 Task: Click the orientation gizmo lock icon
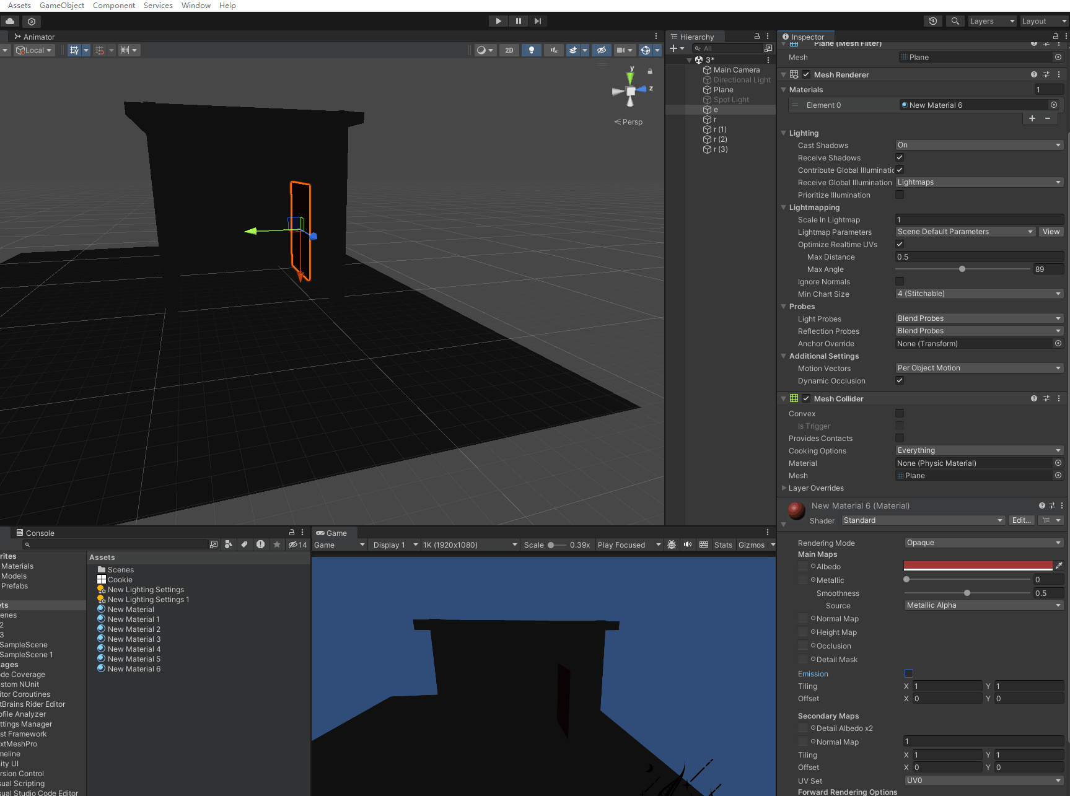650,71
